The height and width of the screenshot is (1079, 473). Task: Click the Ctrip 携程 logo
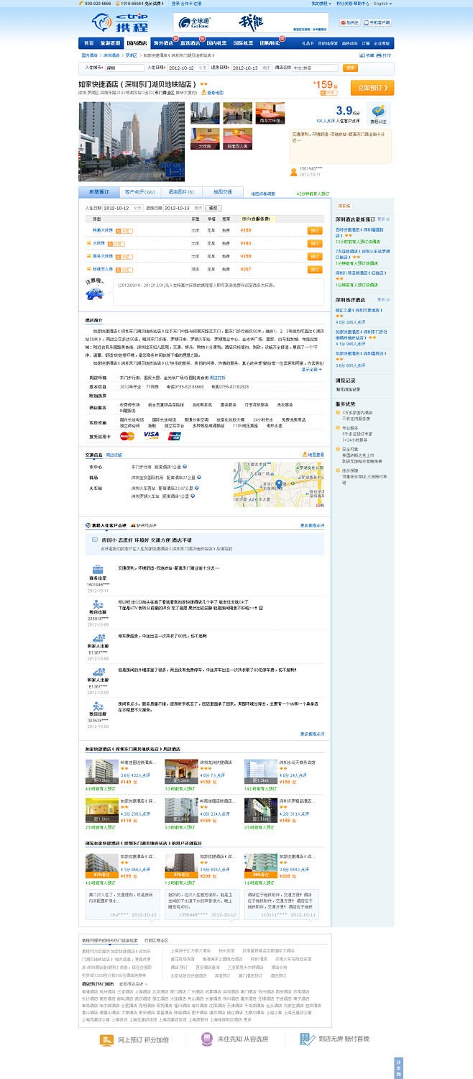point(119,22)
